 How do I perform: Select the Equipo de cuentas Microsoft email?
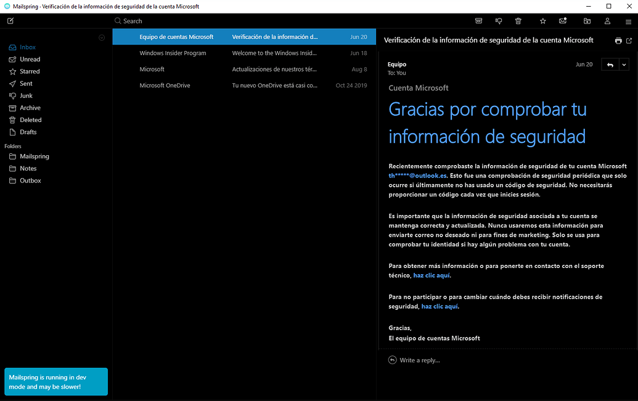click(244, 36)
